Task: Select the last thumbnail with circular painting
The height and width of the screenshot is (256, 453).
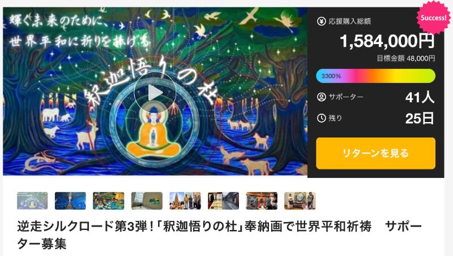Action: click(x=300, y=201)
